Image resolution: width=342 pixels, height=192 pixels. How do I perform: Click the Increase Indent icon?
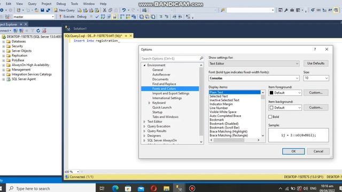coord(180,17)
